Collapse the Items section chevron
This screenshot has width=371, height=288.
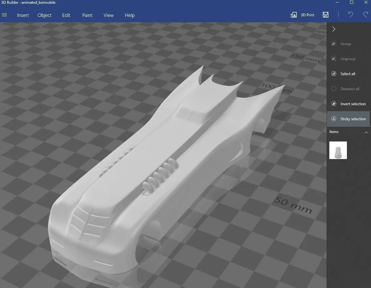point(366,132)
